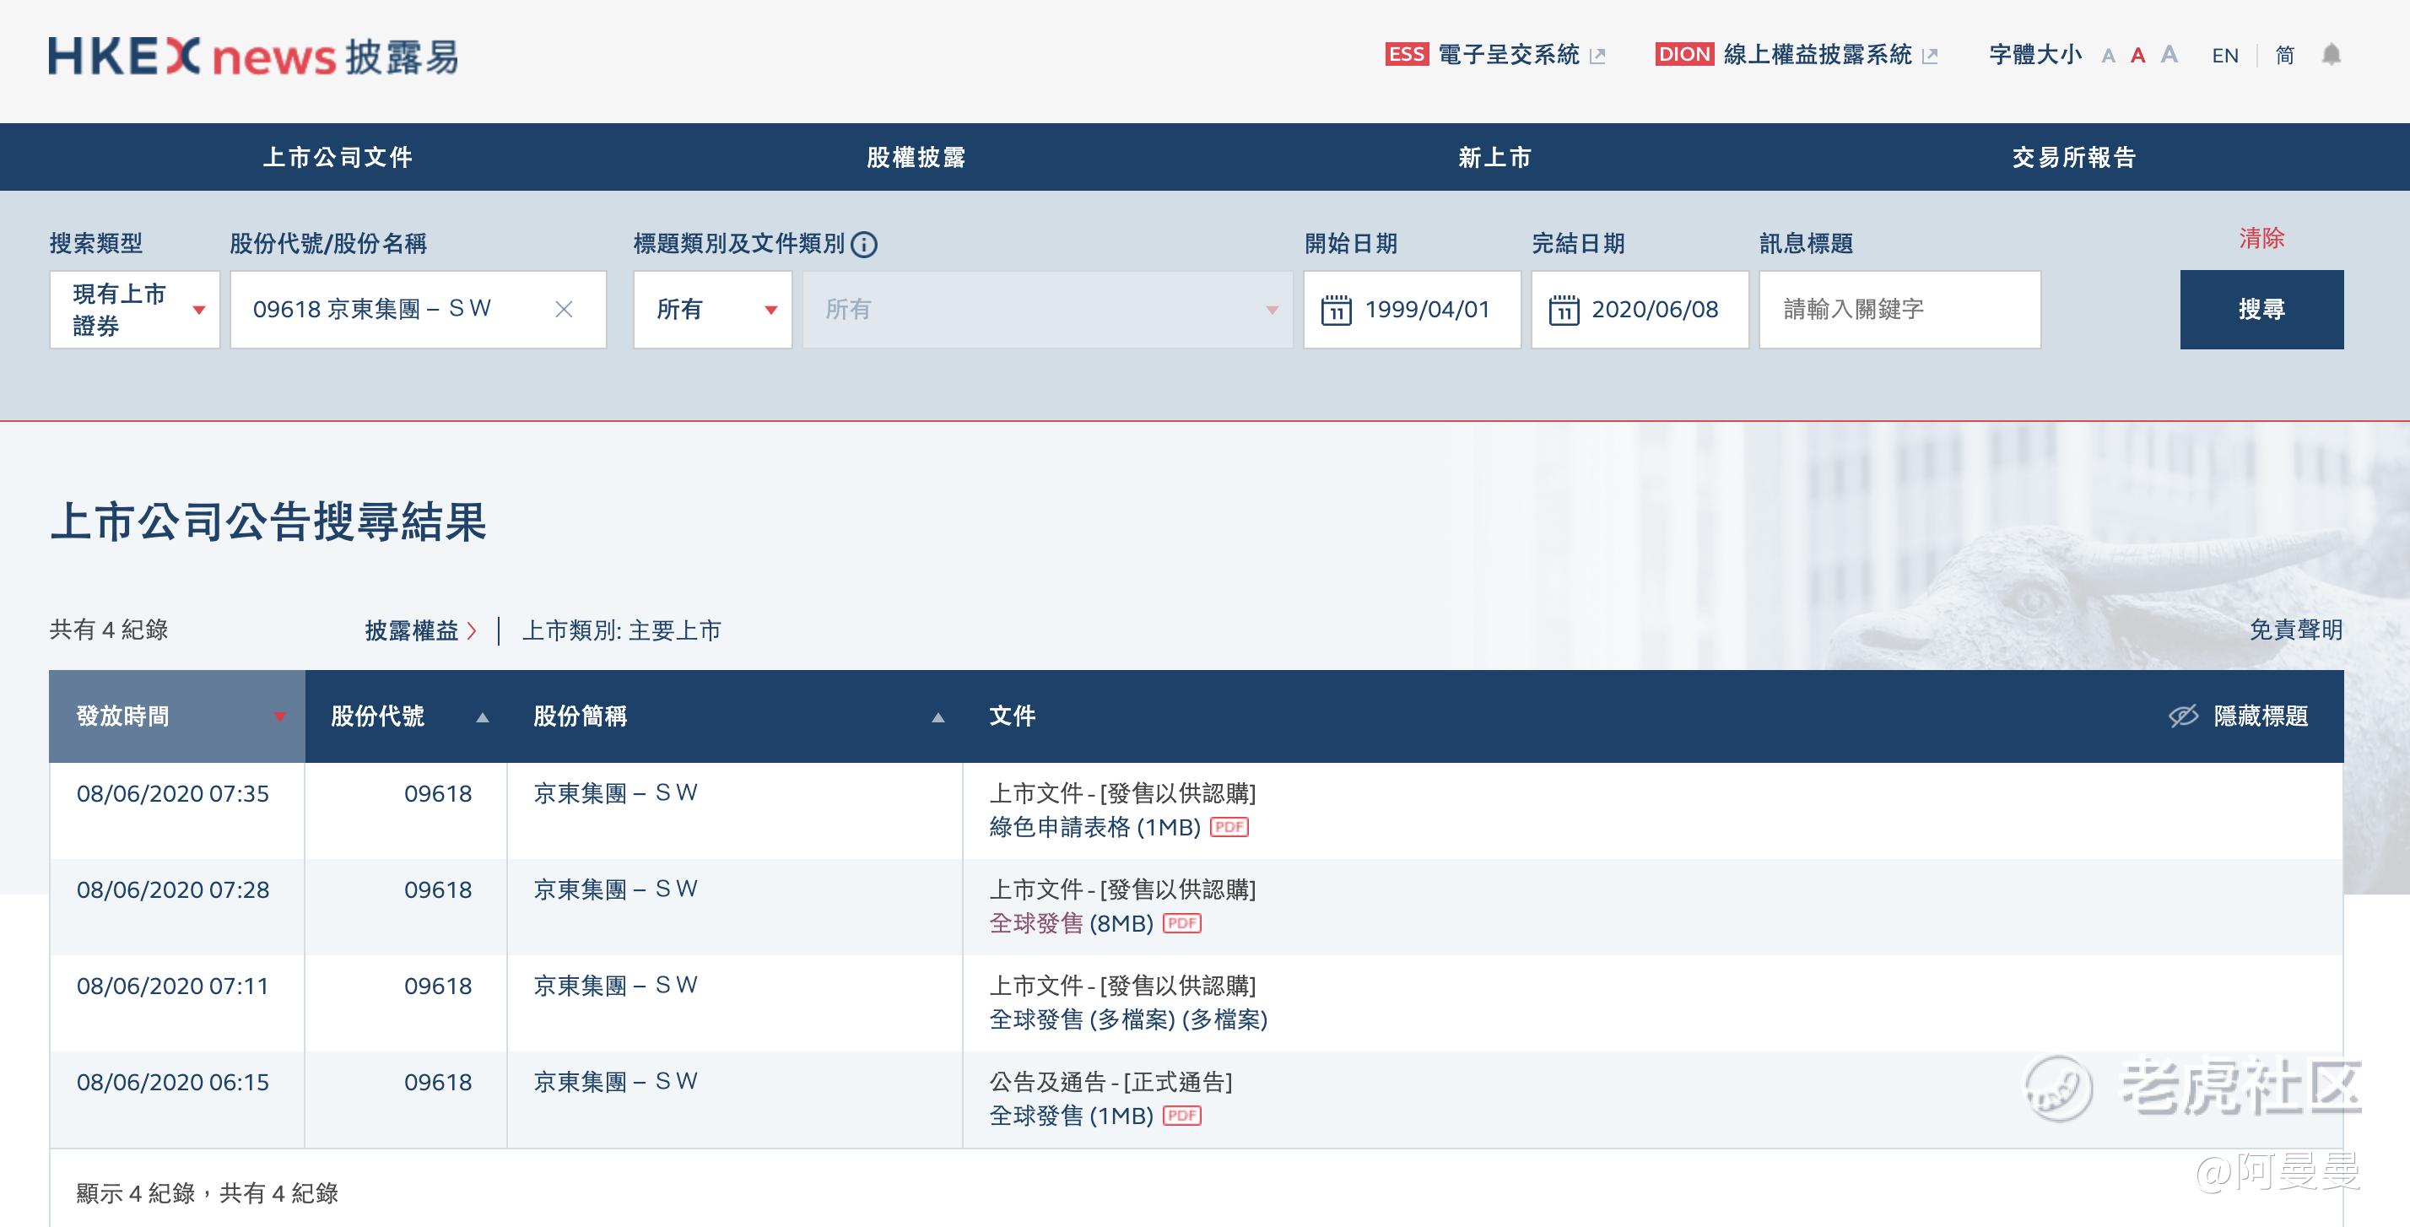
Task: Expand the 現有上市證券 search type dropdown
Action: click(135, 310)
